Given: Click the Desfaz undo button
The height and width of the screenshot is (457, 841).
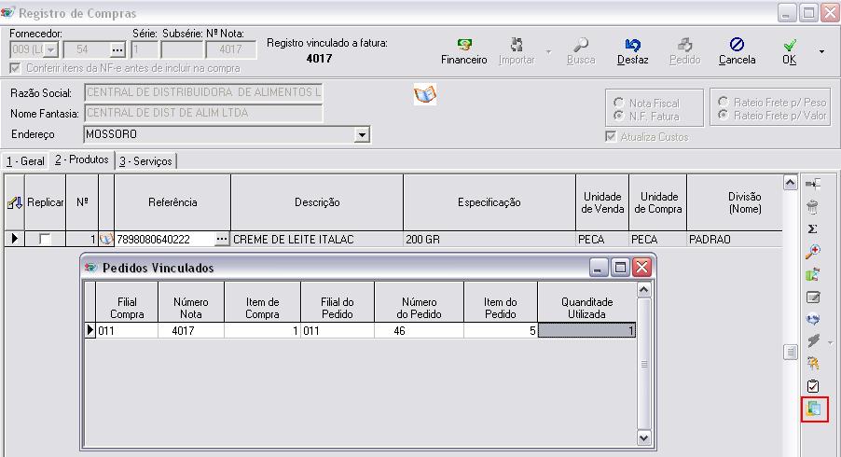Looking at the screenshot, I should [x=632, y=50].
